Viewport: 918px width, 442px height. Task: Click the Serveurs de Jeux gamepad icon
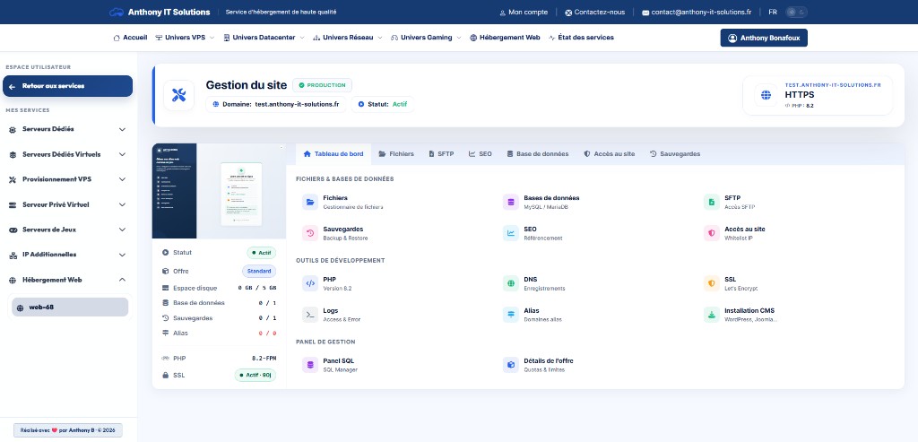pyautogui.click(x=13, y=230)
